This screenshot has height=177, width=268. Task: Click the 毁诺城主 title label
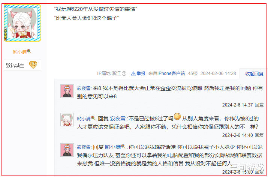coord(15,65)
